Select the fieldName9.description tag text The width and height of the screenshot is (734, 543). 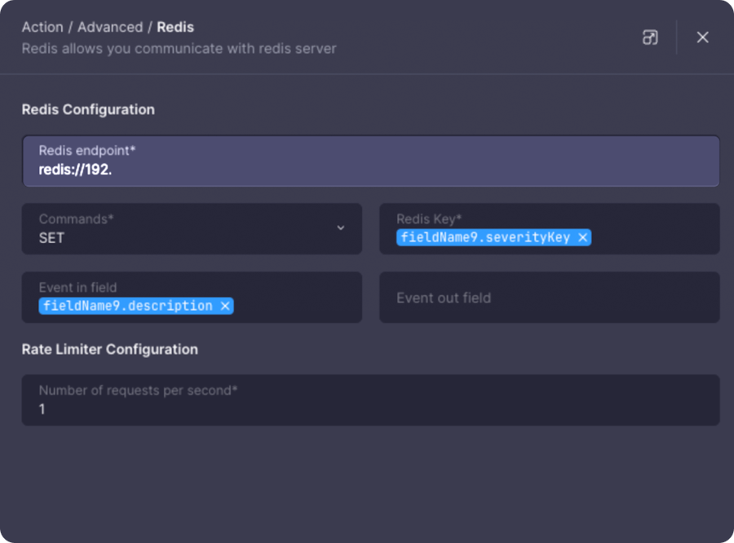(128, 306)
